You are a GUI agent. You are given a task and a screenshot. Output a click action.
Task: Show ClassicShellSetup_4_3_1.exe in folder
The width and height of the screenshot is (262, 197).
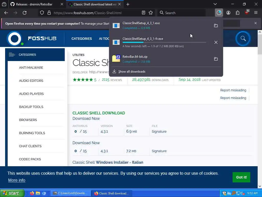coord(216,25)
